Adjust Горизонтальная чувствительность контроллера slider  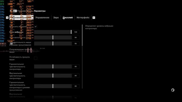[x=53, y=67]
